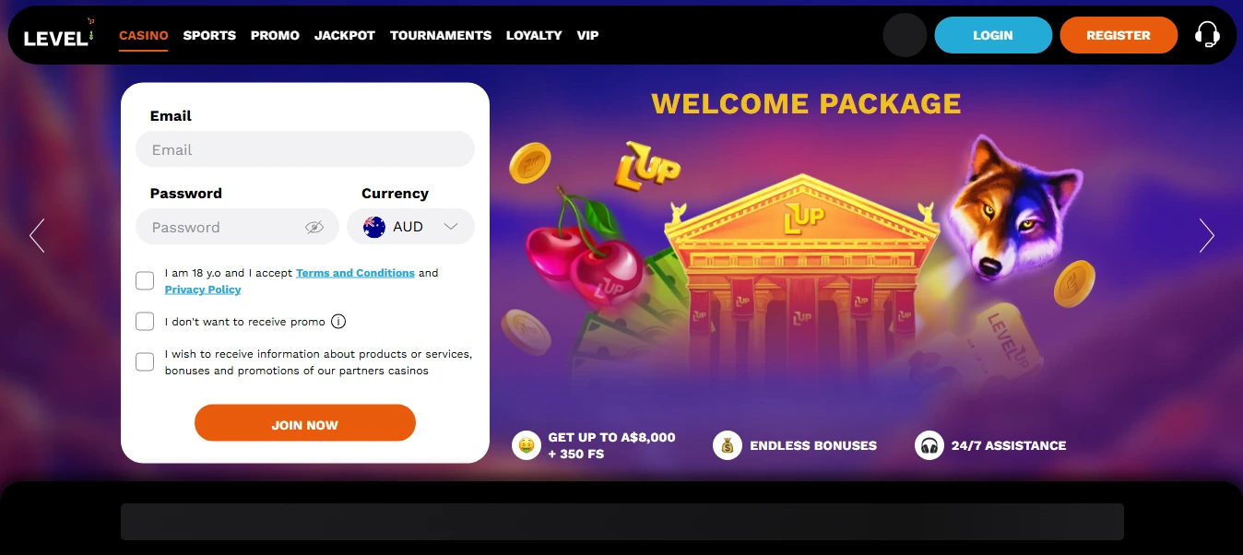Open live support headset icon
1243x555 pixels.
pos(1207,35)
